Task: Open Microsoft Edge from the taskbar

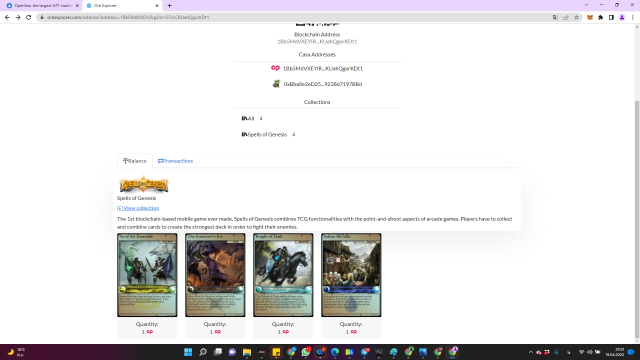Action: click(334, 352)
